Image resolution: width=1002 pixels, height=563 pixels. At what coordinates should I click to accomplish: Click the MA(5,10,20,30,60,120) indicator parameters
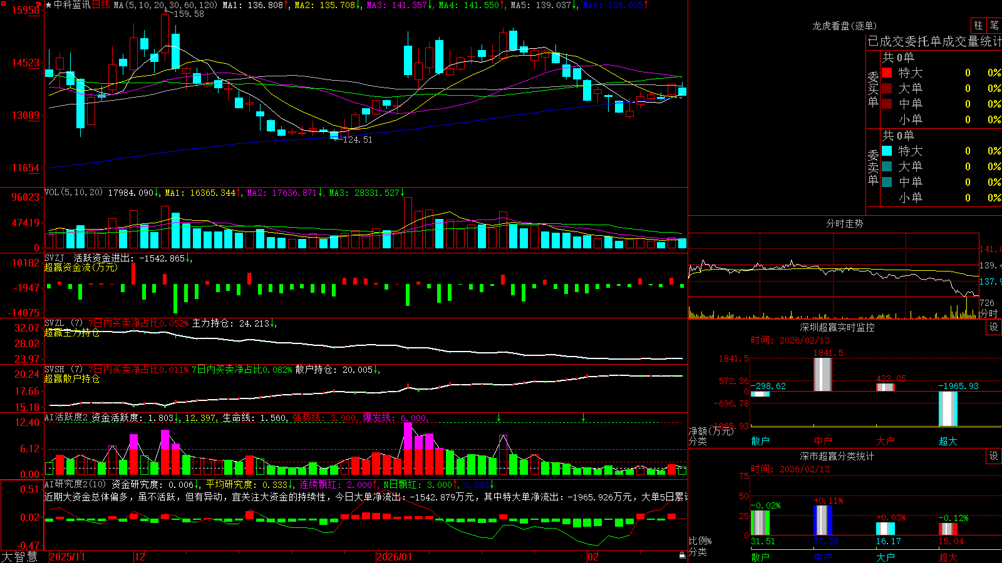coord(165,5)
